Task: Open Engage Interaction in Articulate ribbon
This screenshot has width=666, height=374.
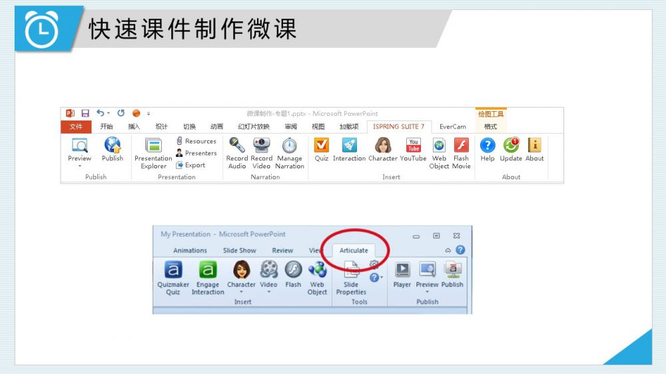Action: point(208,270)
